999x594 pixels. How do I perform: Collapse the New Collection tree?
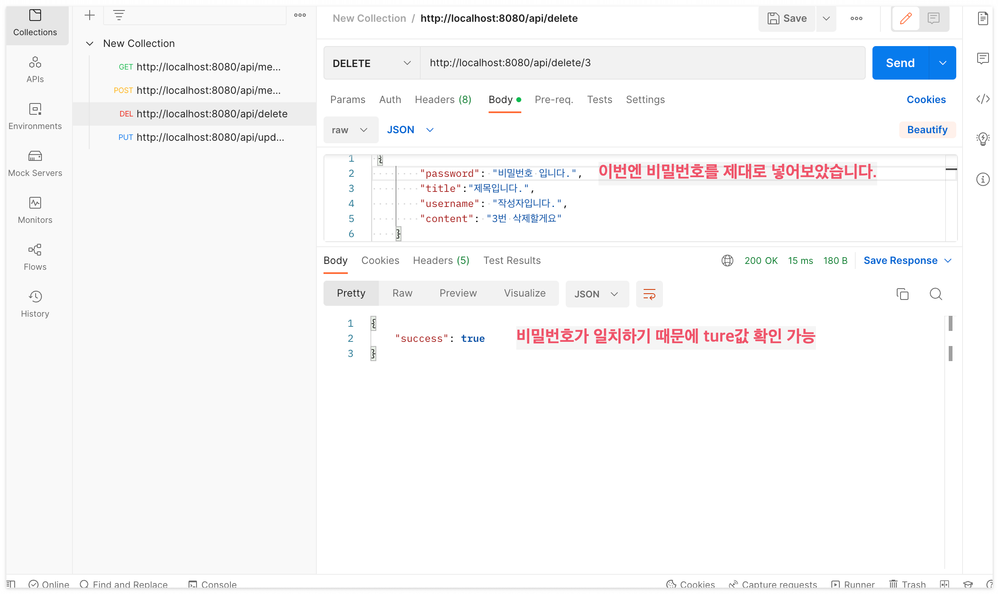pos(90,44)
